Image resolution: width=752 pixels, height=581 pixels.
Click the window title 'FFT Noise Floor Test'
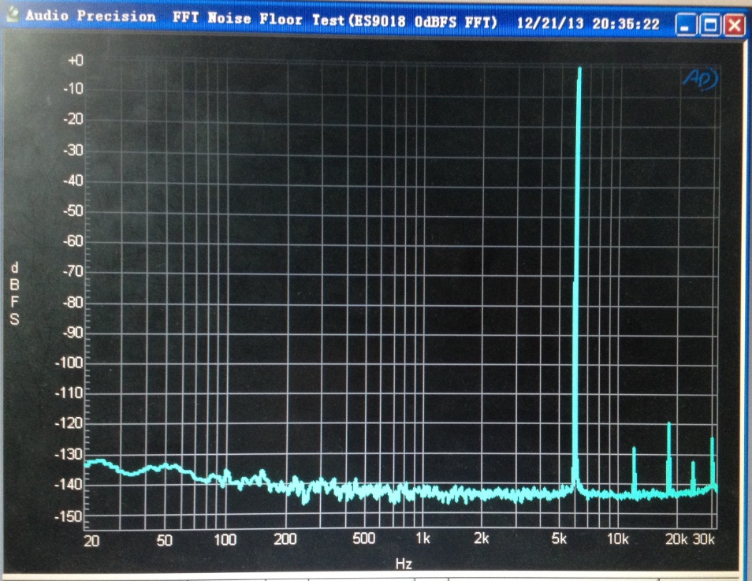(259, 19)
